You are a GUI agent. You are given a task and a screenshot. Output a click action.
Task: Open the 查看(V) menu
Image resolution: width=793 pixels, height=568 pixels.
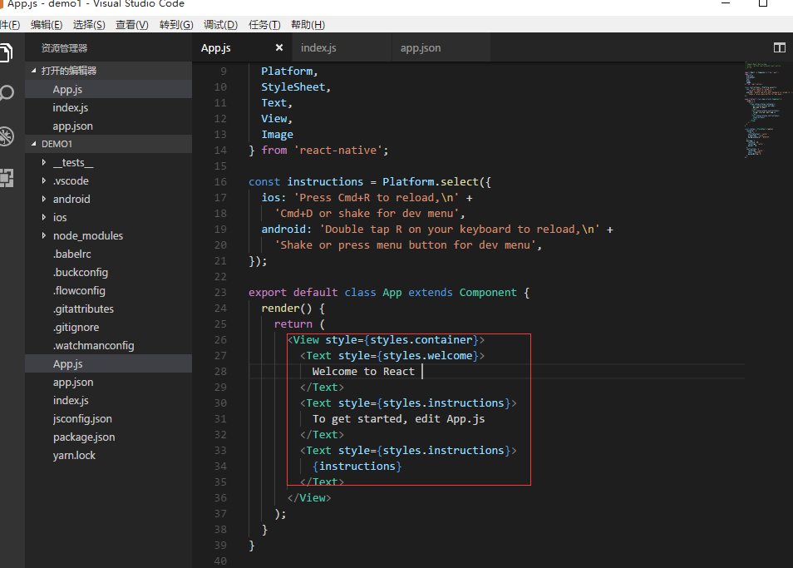tap(131, 25)
